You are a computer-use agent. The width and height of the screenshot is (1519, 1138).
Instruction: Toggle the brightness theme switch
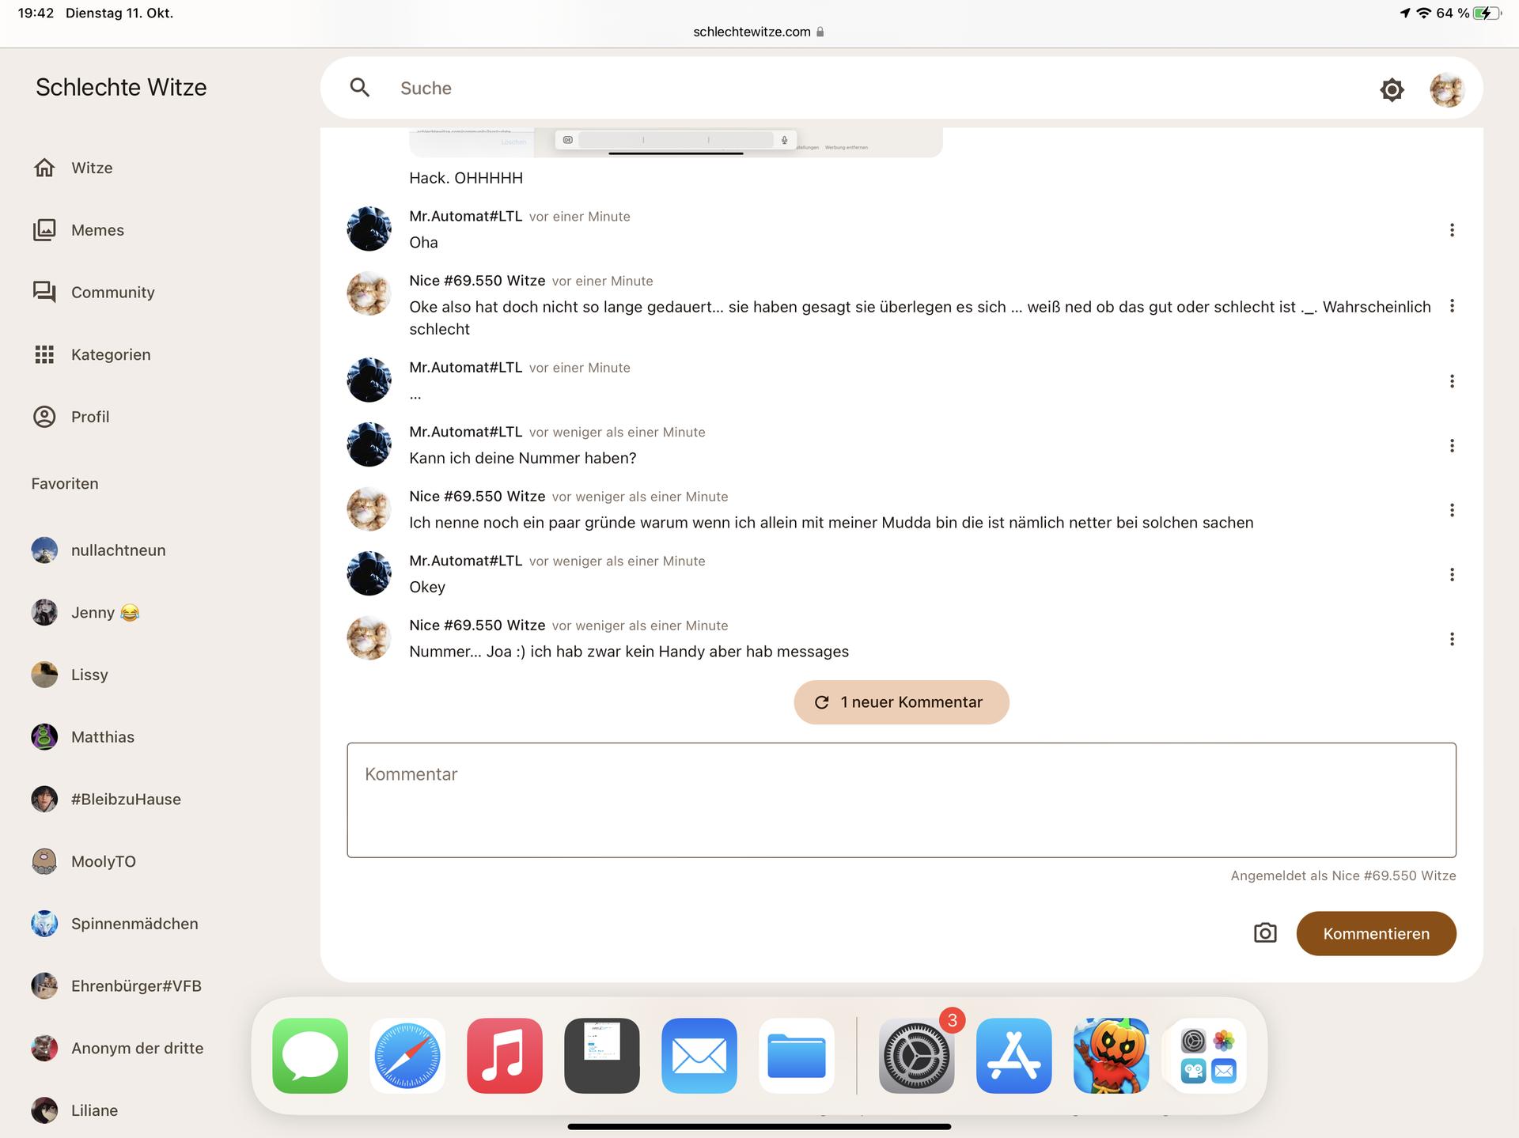tap(1392, 89)
